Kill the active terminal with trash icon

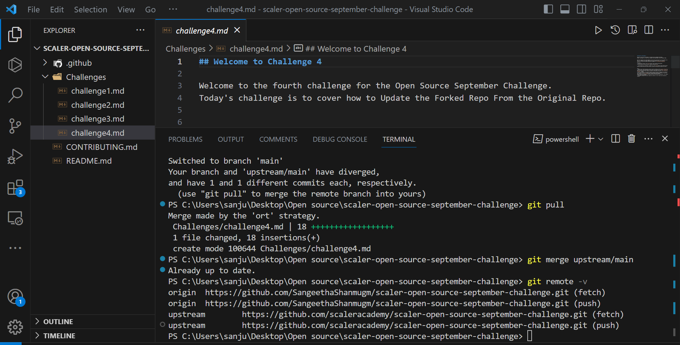pos(631,139)
